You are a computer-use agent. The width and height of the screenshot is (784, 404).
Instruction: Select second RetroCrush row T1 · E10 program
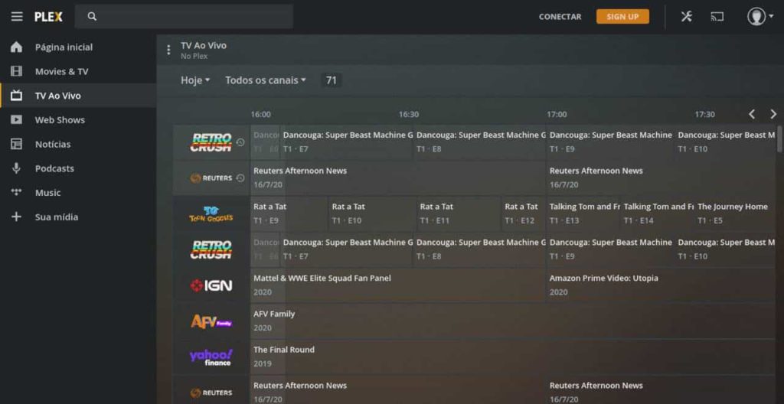(x=725, y=250)
